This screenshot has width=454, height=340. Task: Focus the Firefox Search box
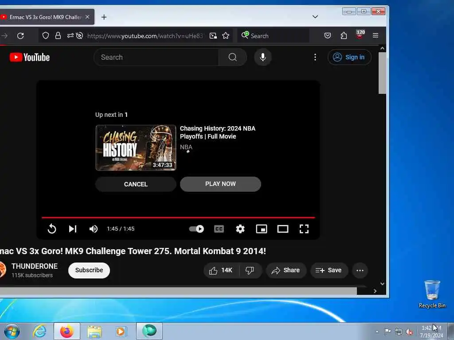273,36
